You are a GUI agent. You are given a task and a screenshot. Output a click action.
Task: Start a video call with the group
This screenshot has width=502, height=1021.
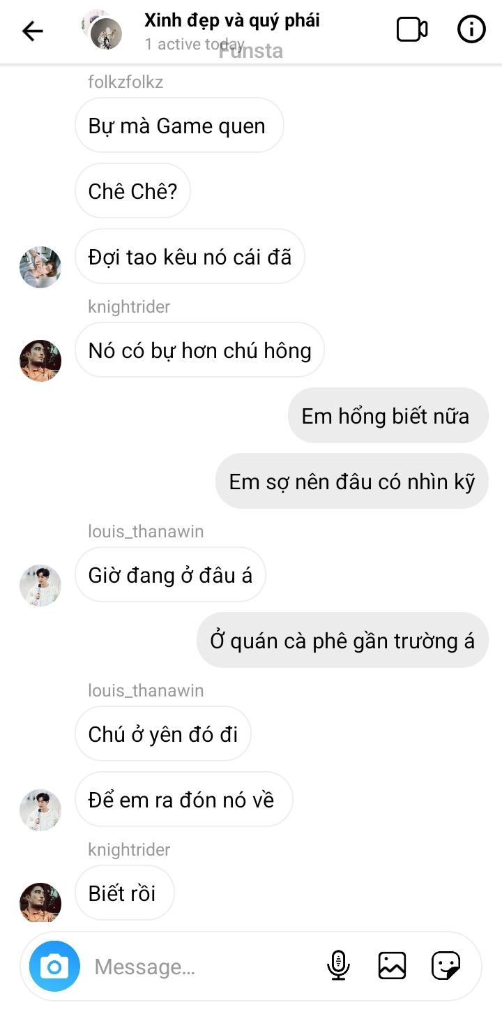click(412, 29)
